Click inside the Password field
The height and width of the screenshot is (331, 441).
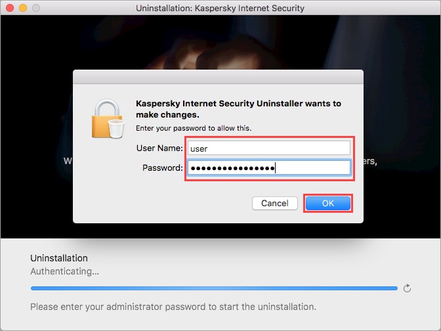coord(269,168)
